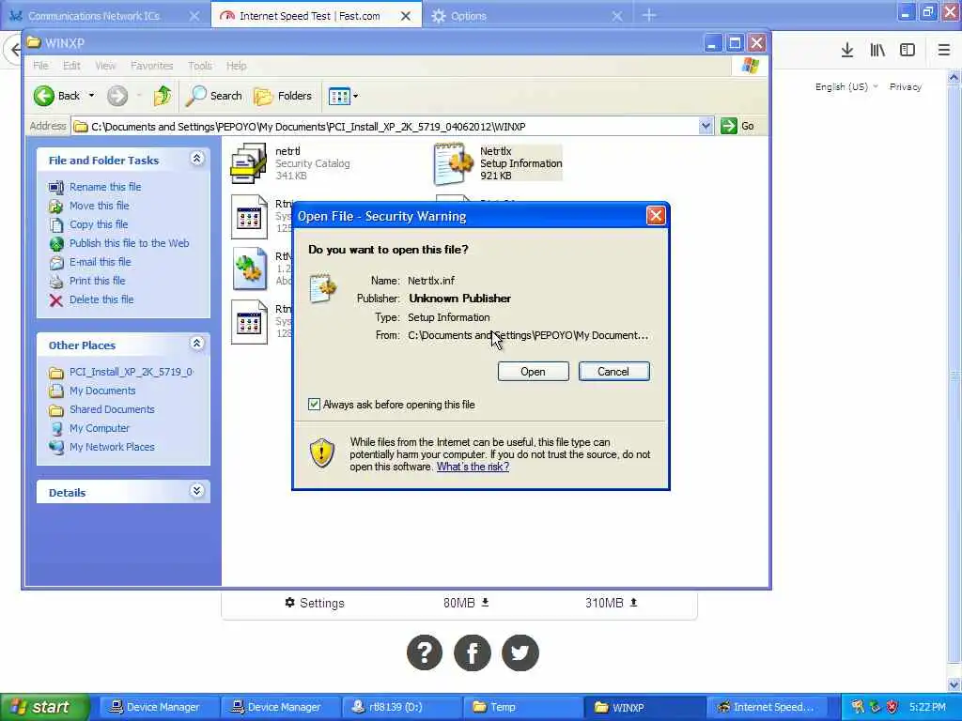Click Rename this file link
The height and width of the screenshot is (721, 962).
105,187
